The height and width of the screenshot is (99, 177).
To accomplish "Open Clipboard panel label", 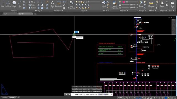I will (x=163, y=11).
